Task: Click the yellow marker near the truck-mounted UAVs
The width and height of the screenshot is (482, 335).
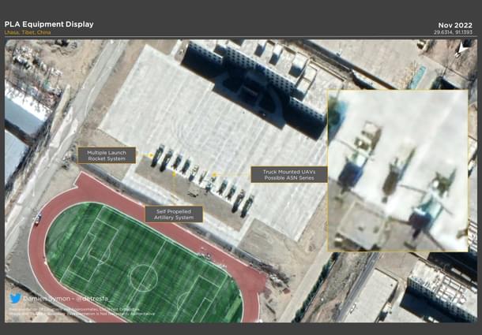Action: click(214, 174)
